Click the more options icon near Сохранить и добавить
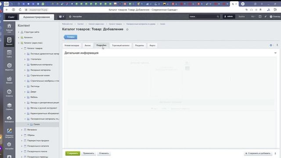The image size is (281, 158). click(275, 153)
